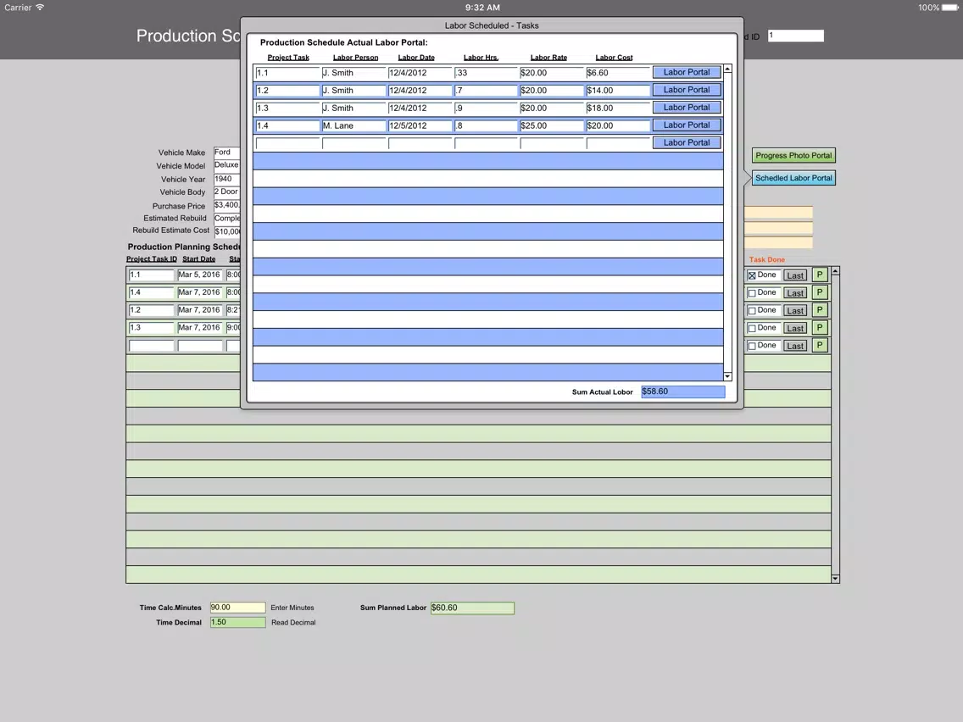Click Vehicle Body field showing 2 Door

pos(226,192)
